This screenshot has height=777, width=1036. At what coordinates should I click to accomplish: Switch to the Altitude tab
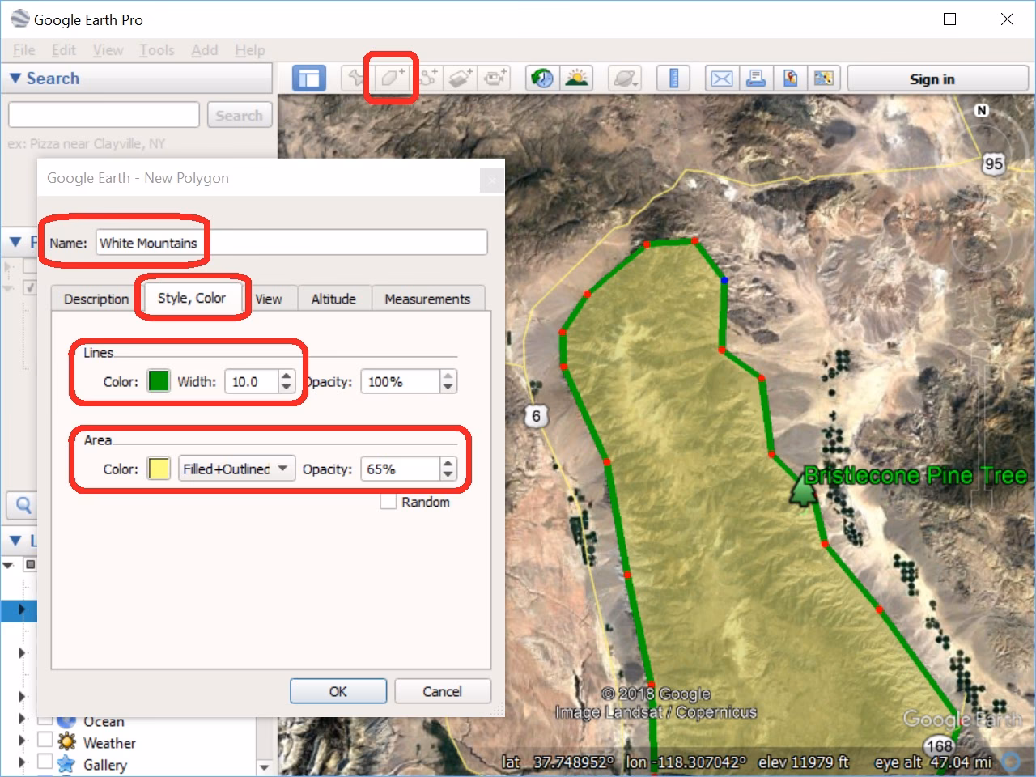(x=333, y=299)
